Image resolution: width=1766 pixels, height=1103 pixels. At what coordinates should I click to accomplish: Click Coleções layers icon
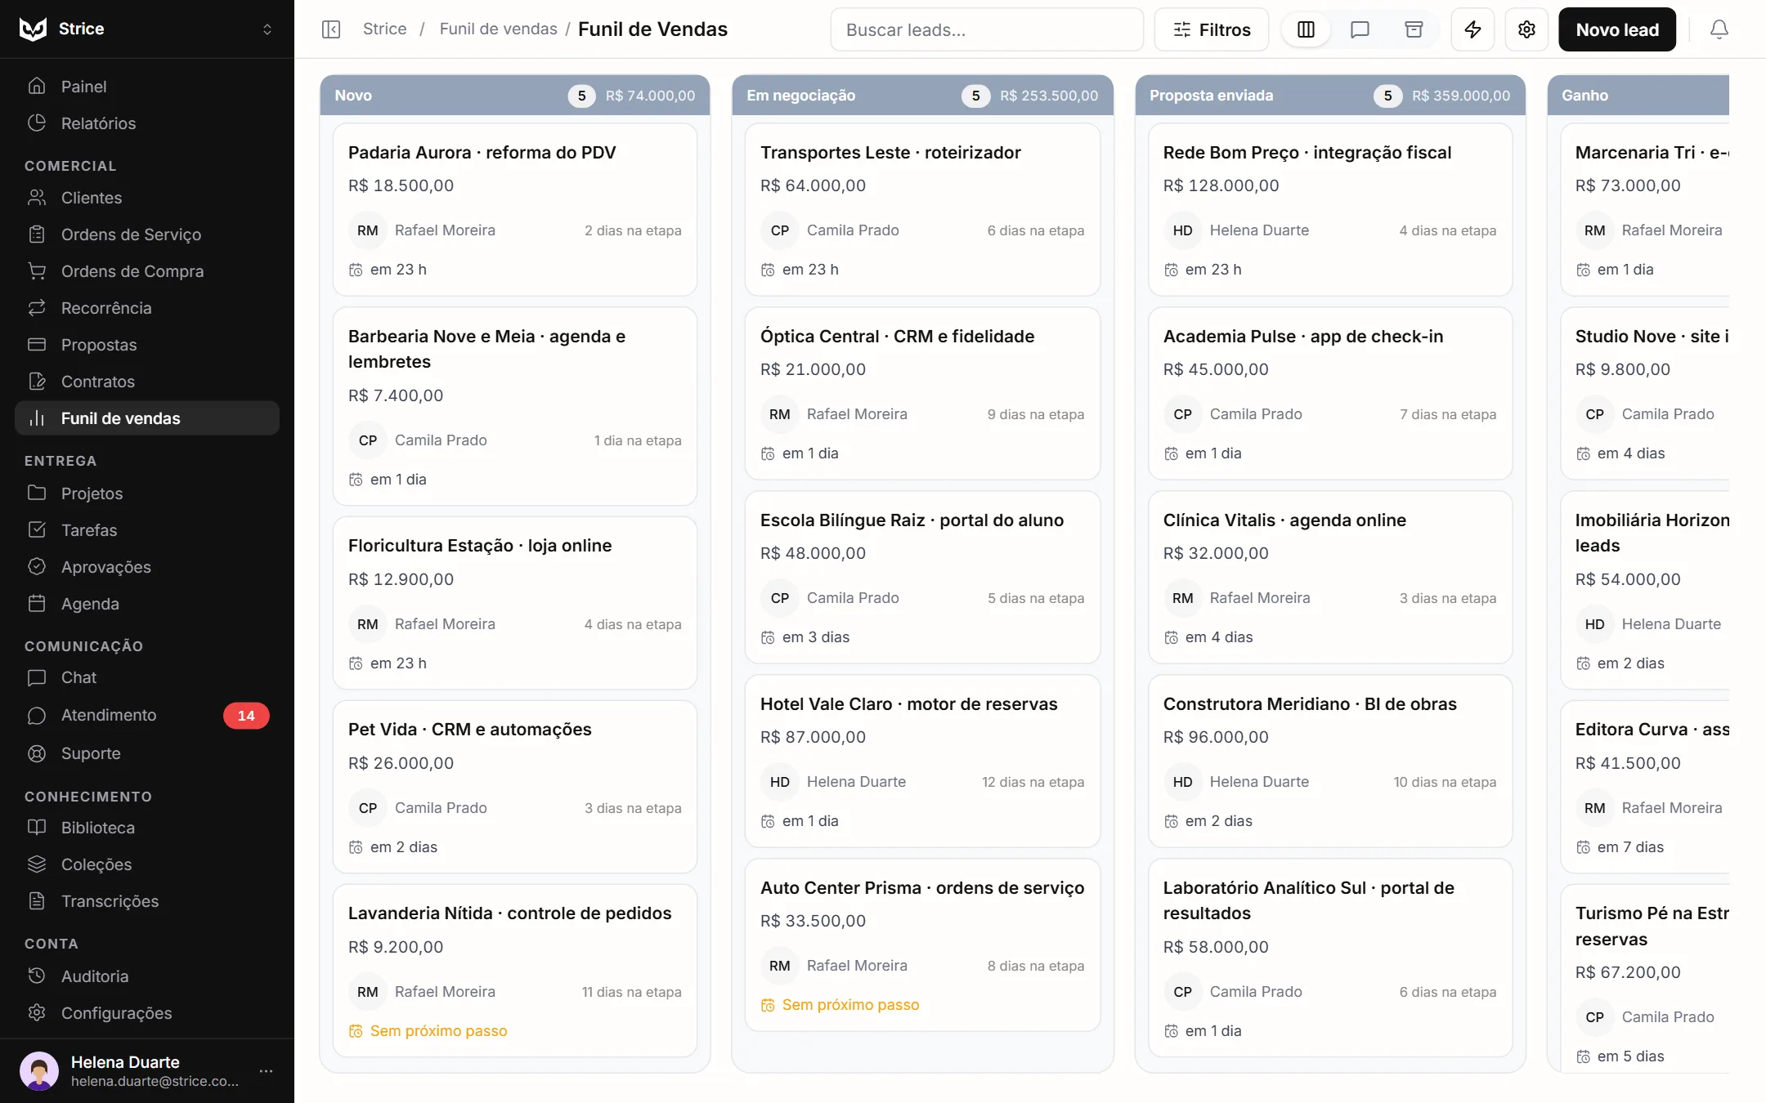tap(37, 864)
